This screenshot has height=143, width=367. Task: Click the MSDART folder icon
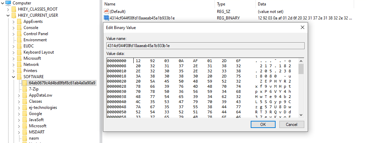pyautogui.click(x=25, y=132)
